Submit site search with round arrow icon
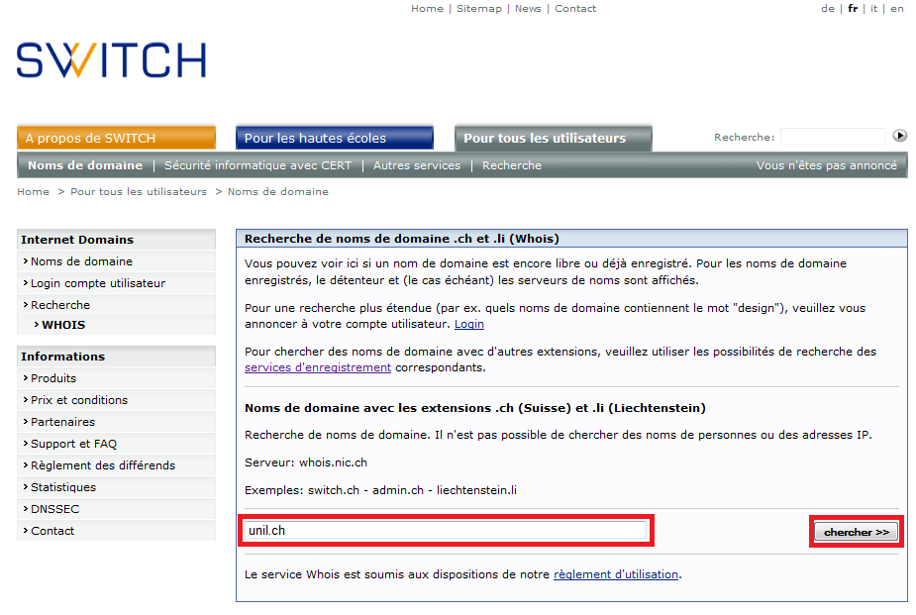 pos(899,136)
